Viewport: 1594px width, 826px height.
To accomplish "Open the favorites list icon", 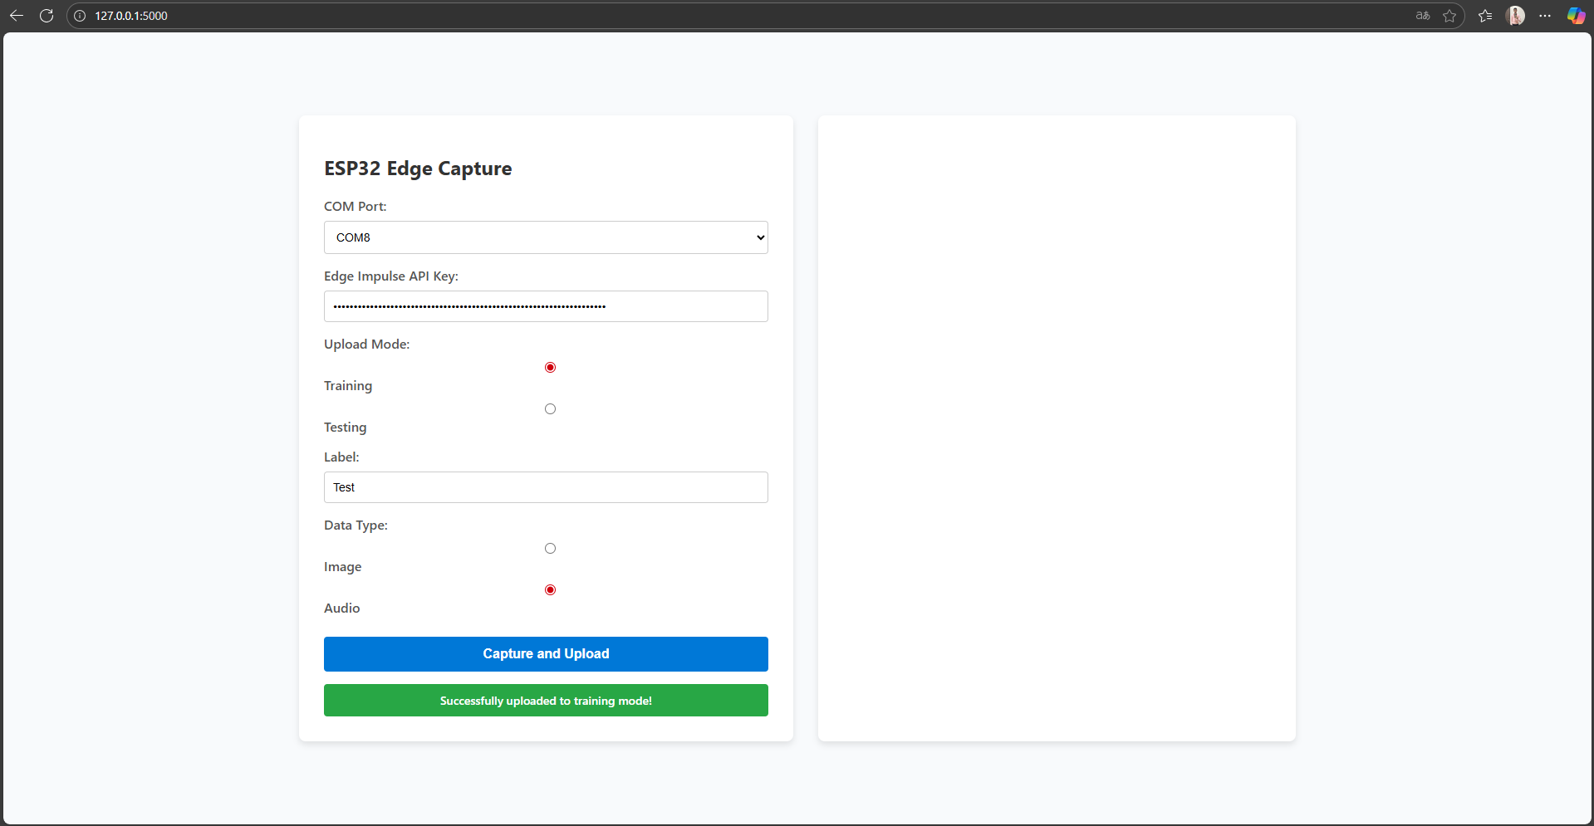I will tap(1485, 16).
